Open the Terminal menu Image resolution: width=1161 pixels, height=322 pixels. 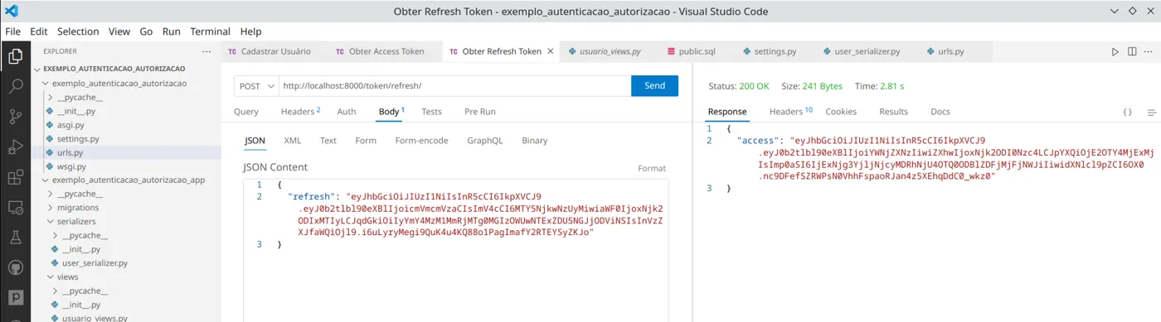(210, 31)
